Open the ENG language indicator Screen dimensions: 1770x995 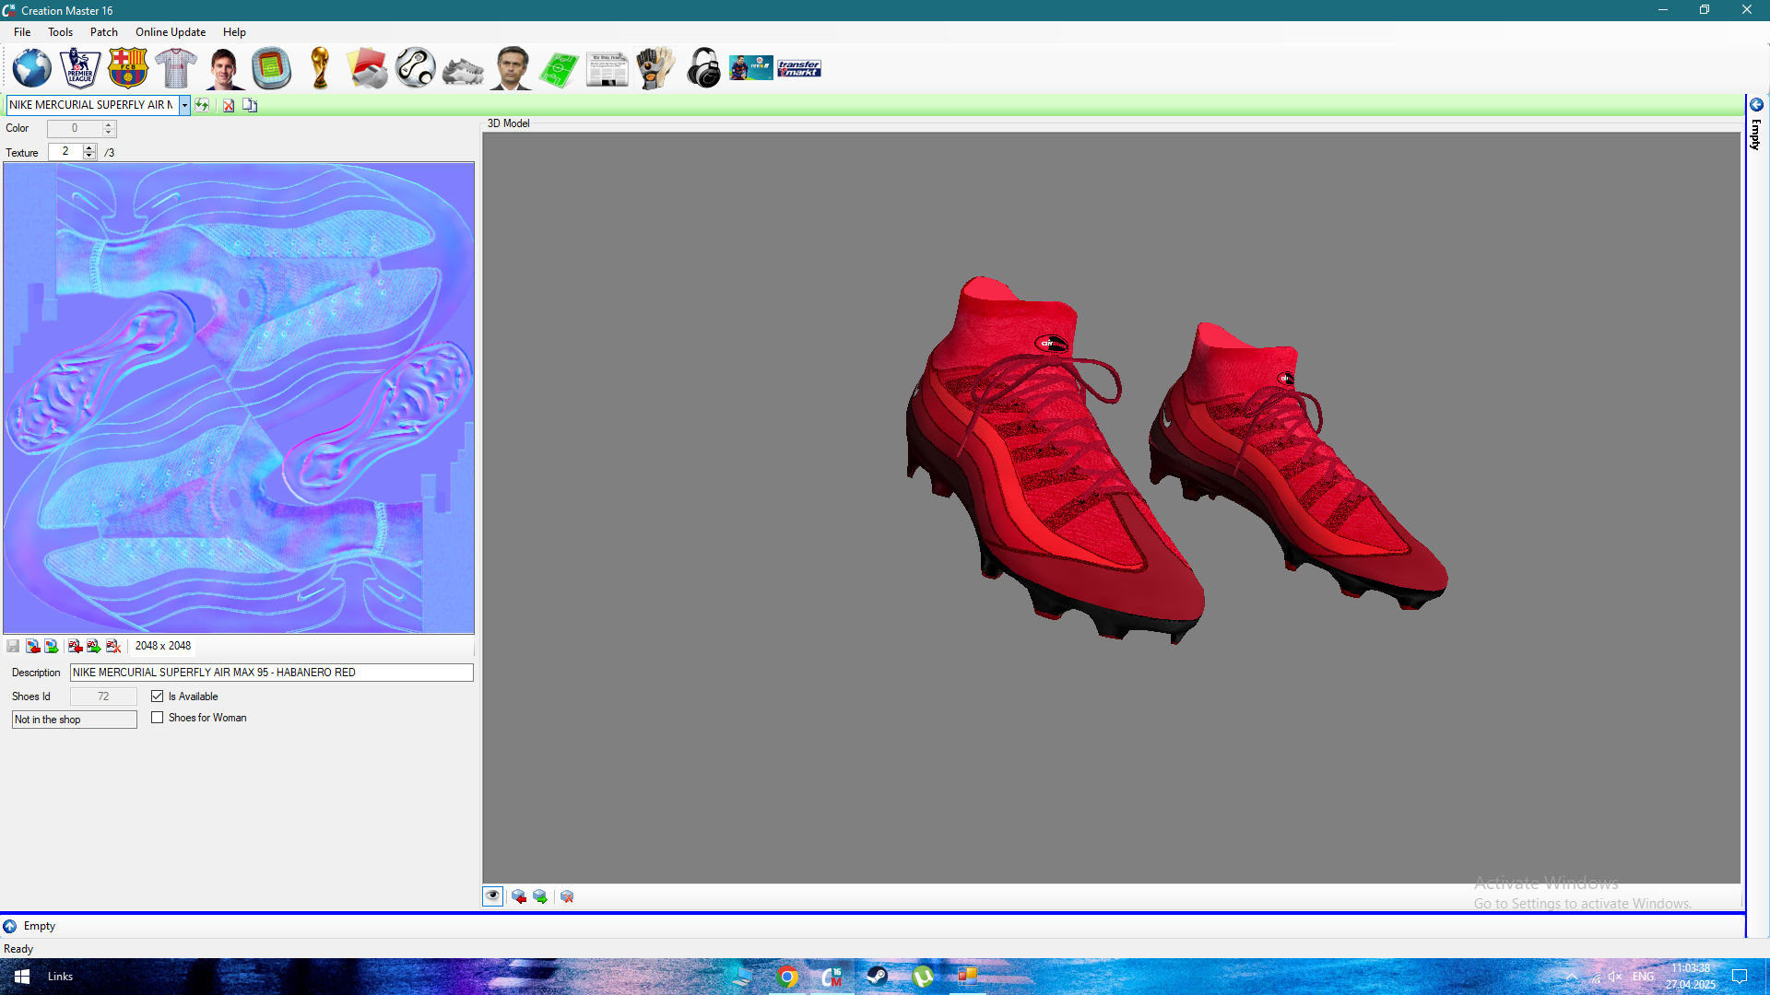pyautogui.click(x=1643, y=977)
